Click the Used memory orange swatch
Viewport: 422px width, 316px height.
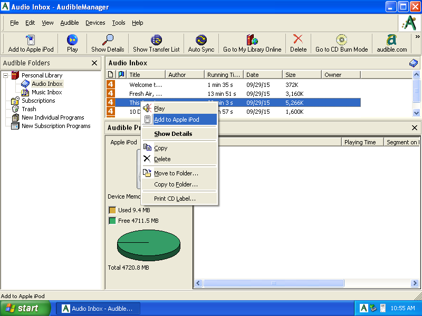tap(112, 210)
